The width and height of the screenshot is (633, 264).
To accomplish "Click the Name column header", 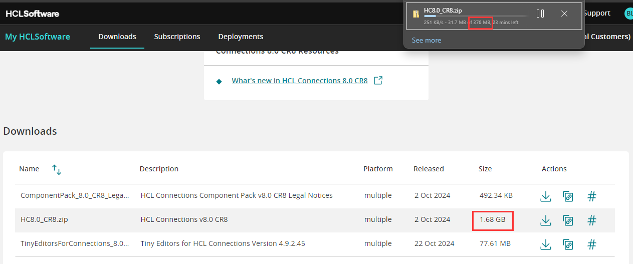I will (29, 169).
